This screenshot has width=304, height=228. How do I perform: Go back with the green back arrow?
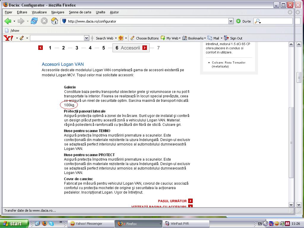coord(8,21)
